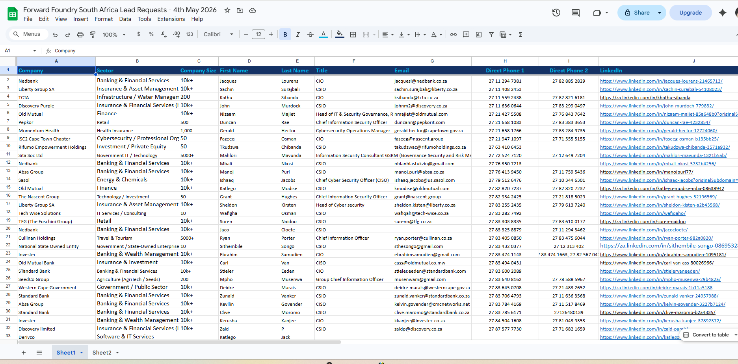
Task: Activate the paint format tool
Action: (x=93, y=35)
